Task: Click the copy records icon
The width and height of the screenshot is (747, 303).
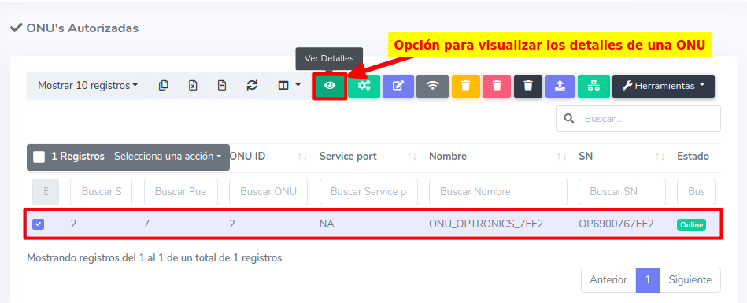Action: coord(164,85)
